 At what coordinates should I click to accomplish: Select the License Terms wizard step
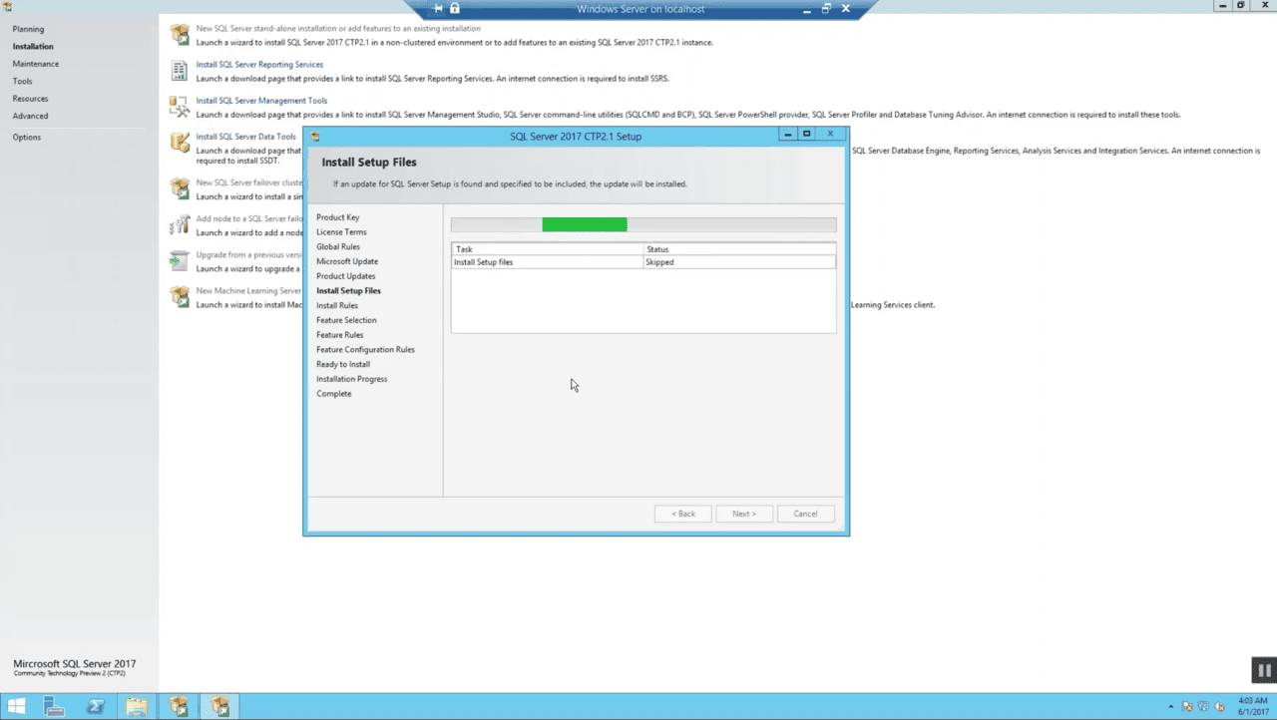point(341,232)
